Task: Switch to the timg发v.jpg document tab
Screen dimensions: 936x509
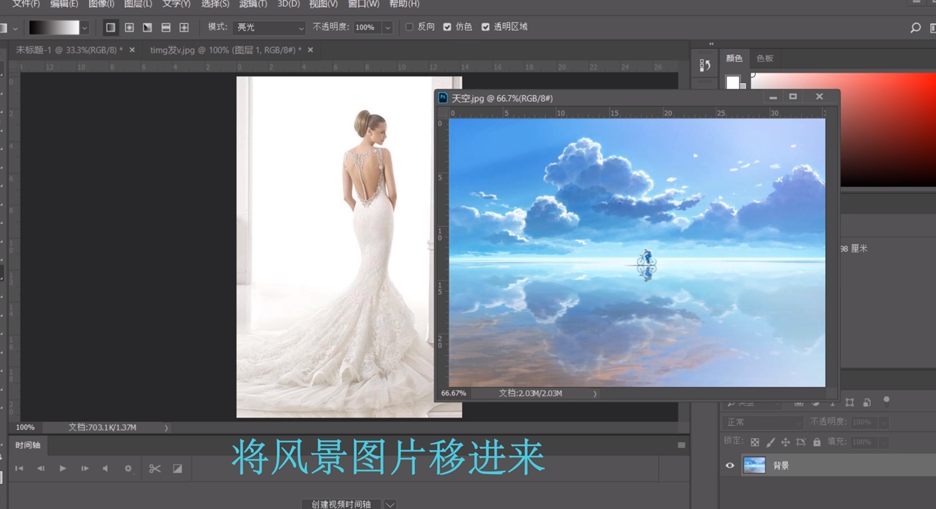Action: [x=225, y=50]
